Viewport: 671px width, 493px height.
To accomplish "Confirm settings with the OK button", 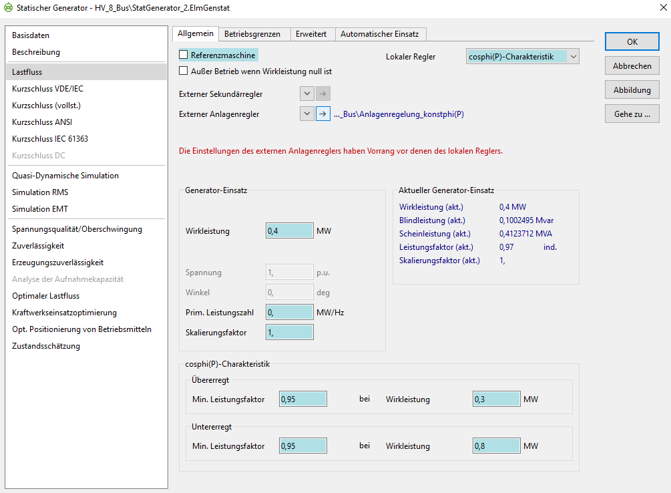I will pyautogui.click(x=631, y=41).
